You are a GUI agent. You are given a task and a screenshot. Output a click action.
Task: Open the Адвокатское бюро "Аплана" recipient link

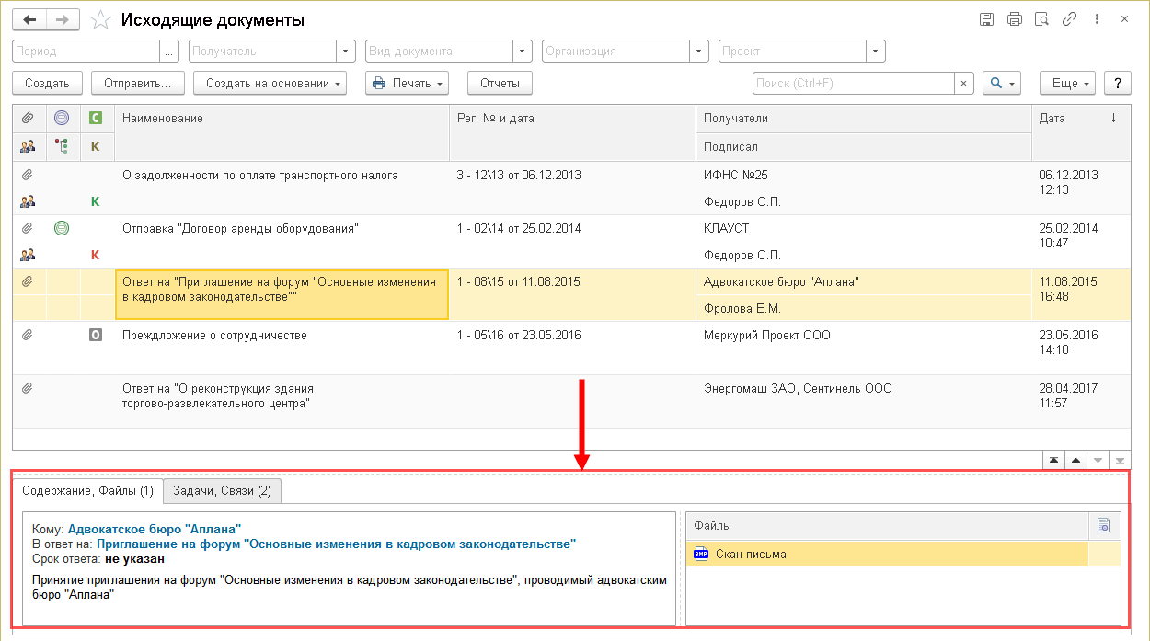(x=154, y=529)
